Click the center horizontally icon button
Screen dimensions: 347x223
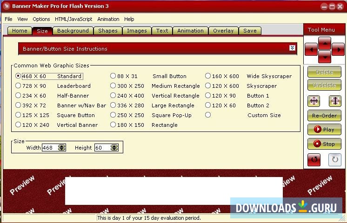tap(314, 101)
